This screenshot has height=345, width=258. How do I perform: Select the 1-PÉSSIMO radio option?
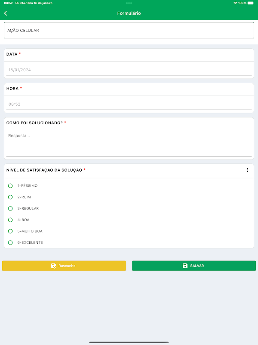pyautogui.click(x=10, y=186)
